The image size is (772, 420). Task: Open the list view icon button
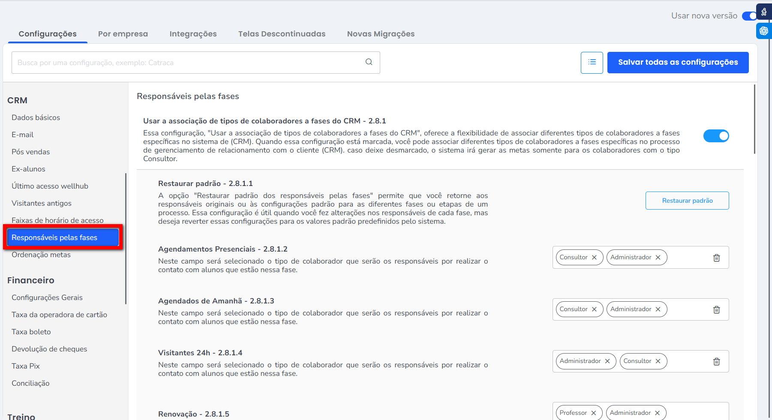pyautogui.click(x=592, y=63)
